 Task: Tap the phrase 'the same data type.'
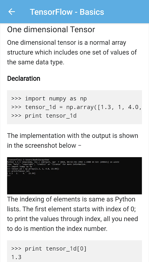[x=36, y=62]
